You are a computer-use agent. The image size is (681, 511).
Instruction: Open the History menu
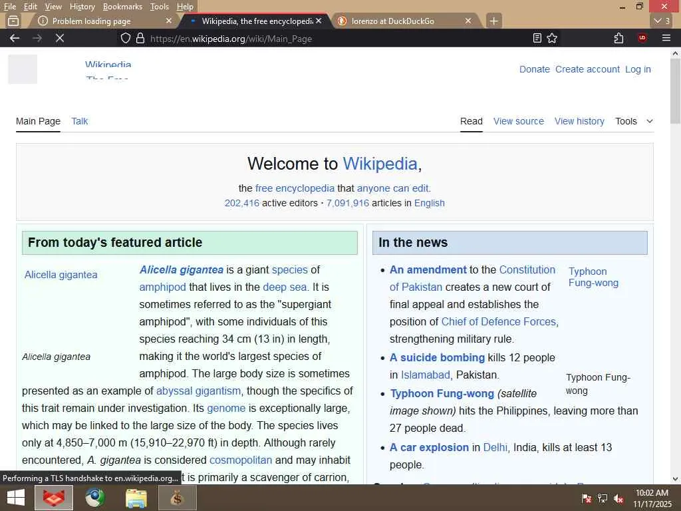click(x=82, y=7)
